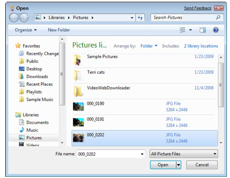Click navigation pane scroll up arrow

pos(62,39)
